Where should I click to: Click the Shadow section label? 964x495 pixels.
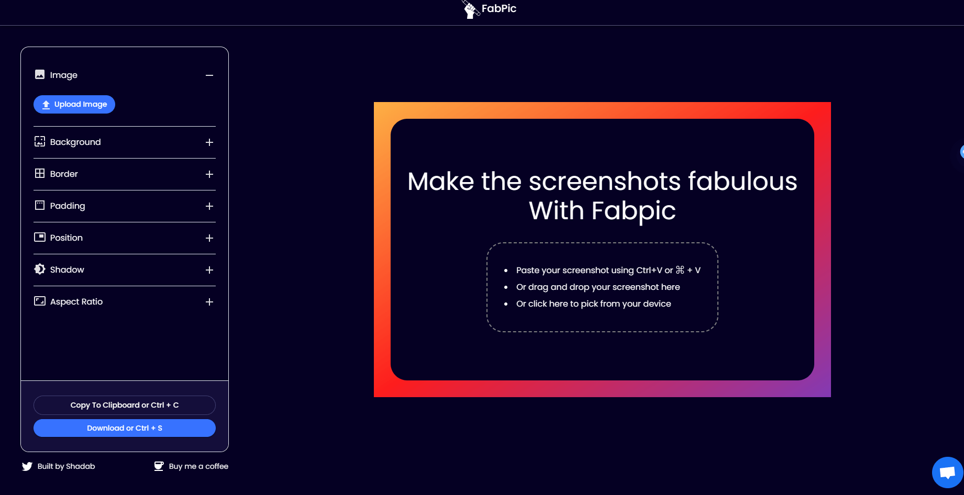click(x=67, y=269)
